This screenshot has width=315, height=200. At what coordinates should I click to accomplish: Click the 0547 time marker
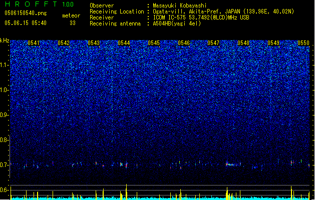(213, 43)
